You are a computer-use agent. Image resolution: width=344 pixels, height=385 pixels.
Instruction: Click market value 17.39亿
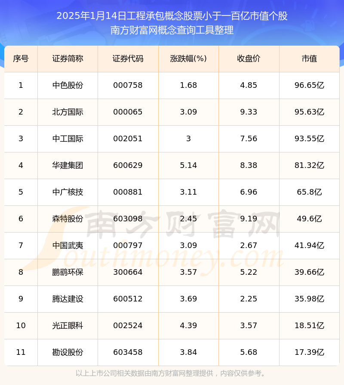point(310,352)
